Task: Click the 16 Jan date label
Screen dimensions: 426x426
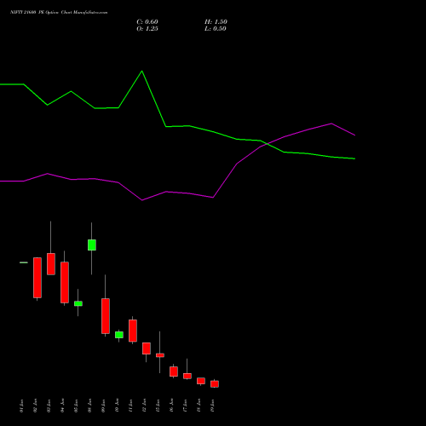Action: pos(171,406)
